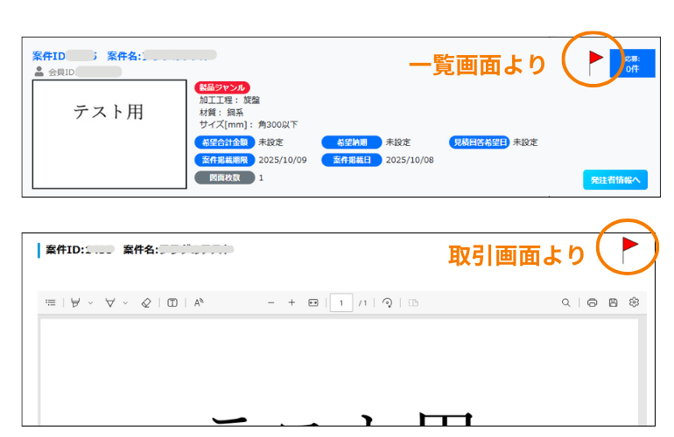This screenshot has width=674, height=437.
Task: Print the PDF with printer icon
Action: (x=592, y=302)
